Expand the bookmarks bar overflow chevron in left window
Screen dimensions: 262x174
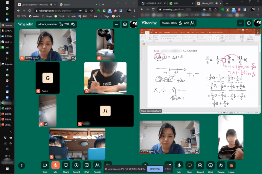[x=134, y=17]
